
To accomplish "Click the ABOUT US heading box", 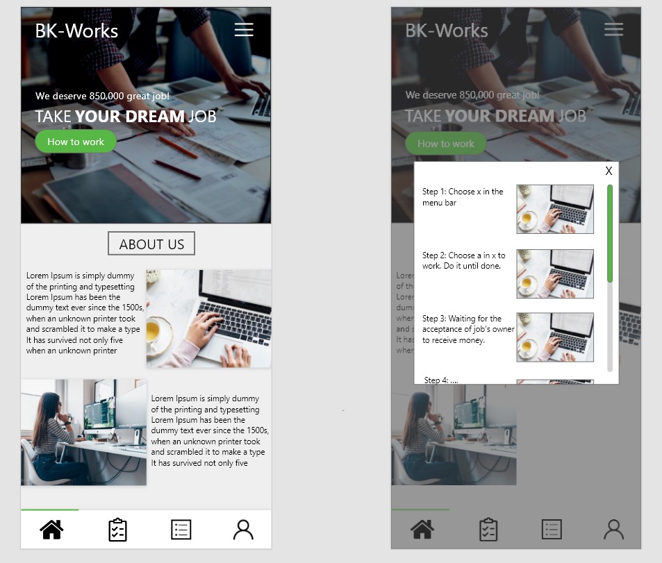I will click(151, 244).
